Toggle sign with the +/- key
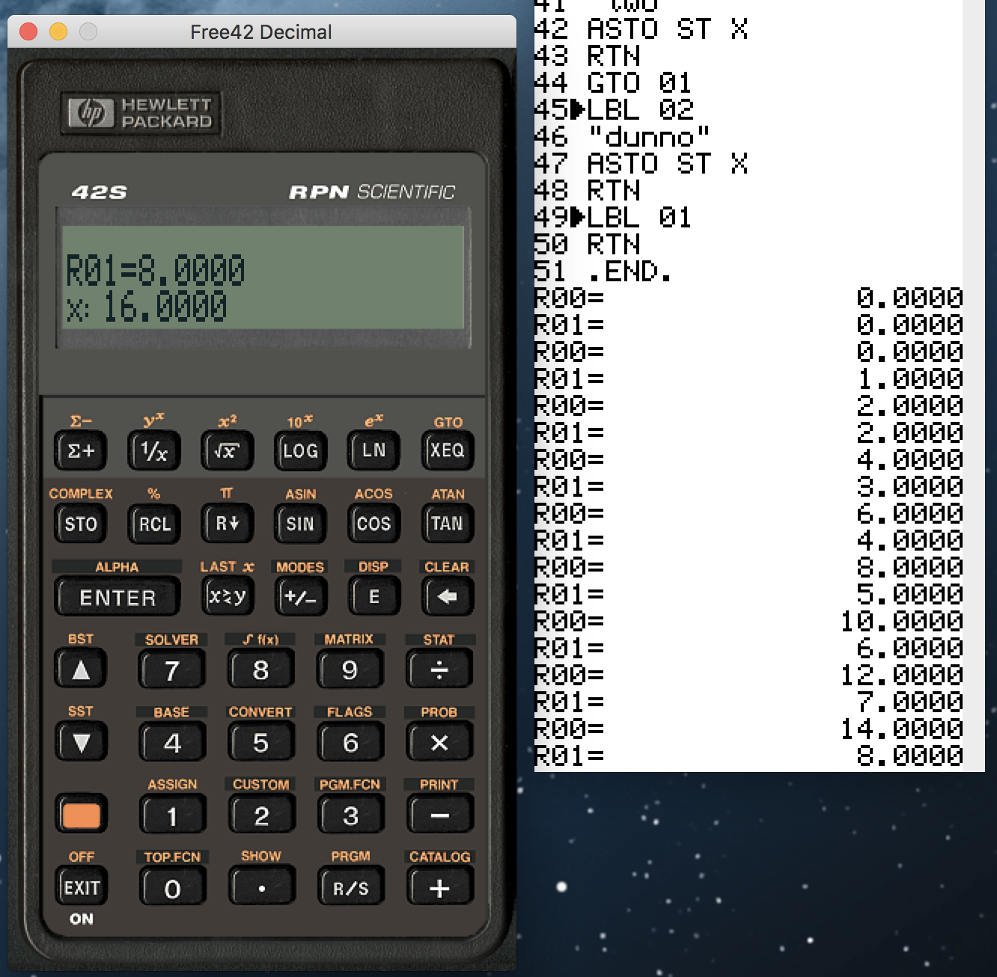The height and width of the screenshot is (977, 997). coord(300,597)
